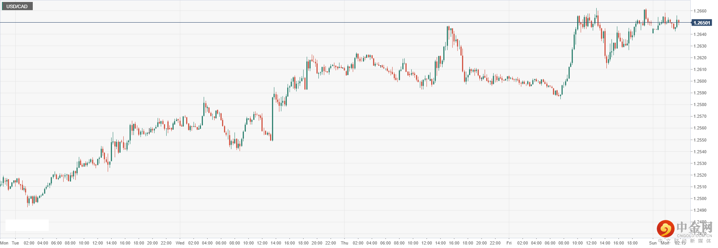
Task: Click the 1.2660 price axis label
Action: pos(700,11)
